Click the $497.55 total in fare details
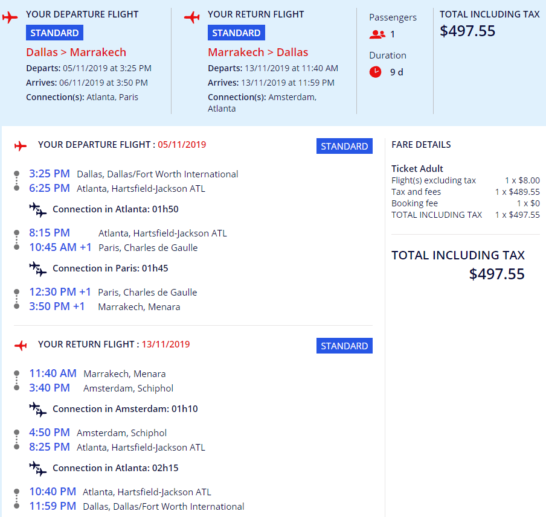The height and width of the screenshot is (517, 546). tap(496, 274)
